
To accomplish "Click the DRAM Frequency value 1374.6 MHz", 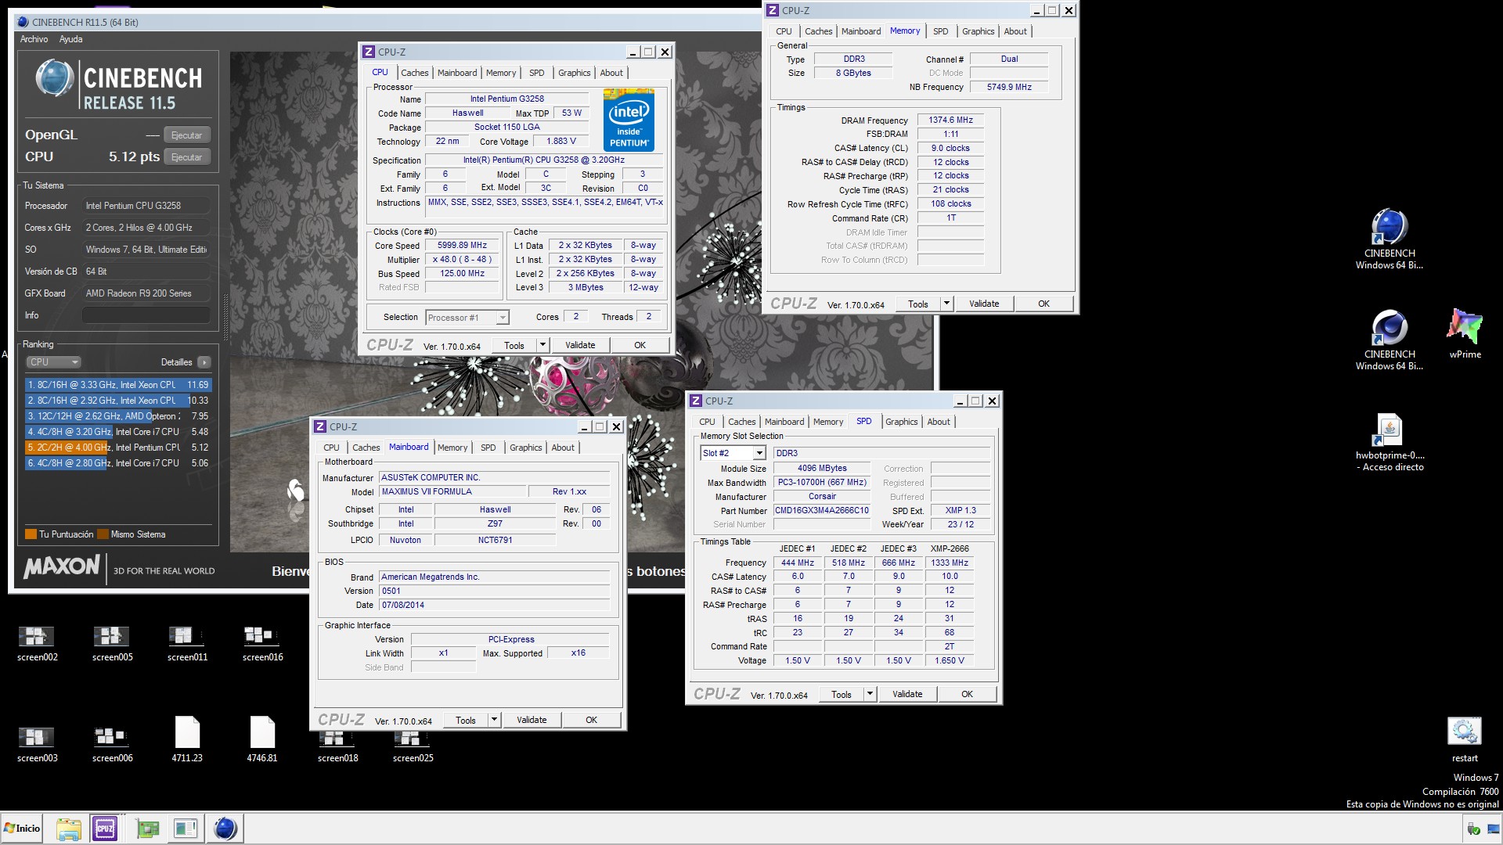I will [x=950, y=120].
